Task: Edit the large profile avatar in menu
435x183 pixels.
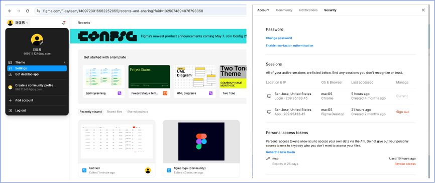Action: (x=37, y=39)
